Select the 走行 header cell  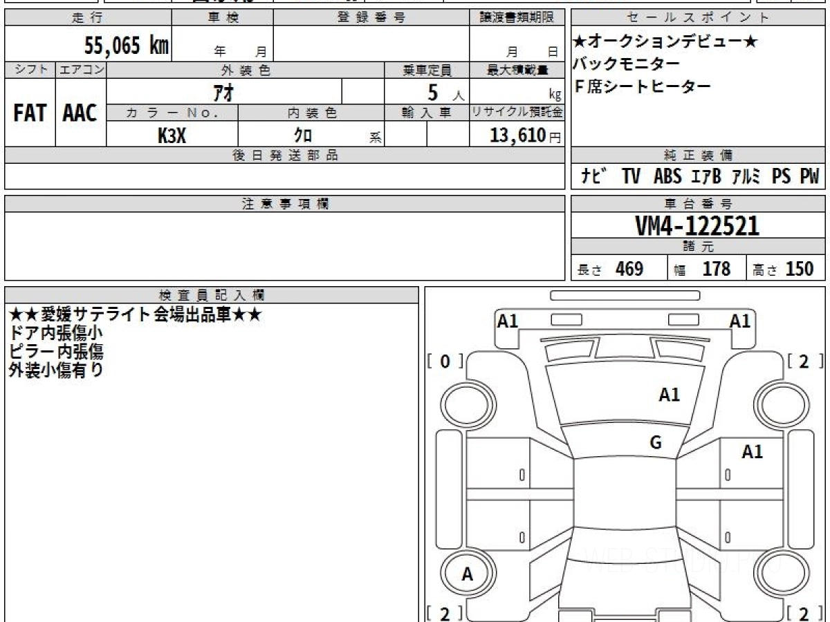click(x=87, y=18)
